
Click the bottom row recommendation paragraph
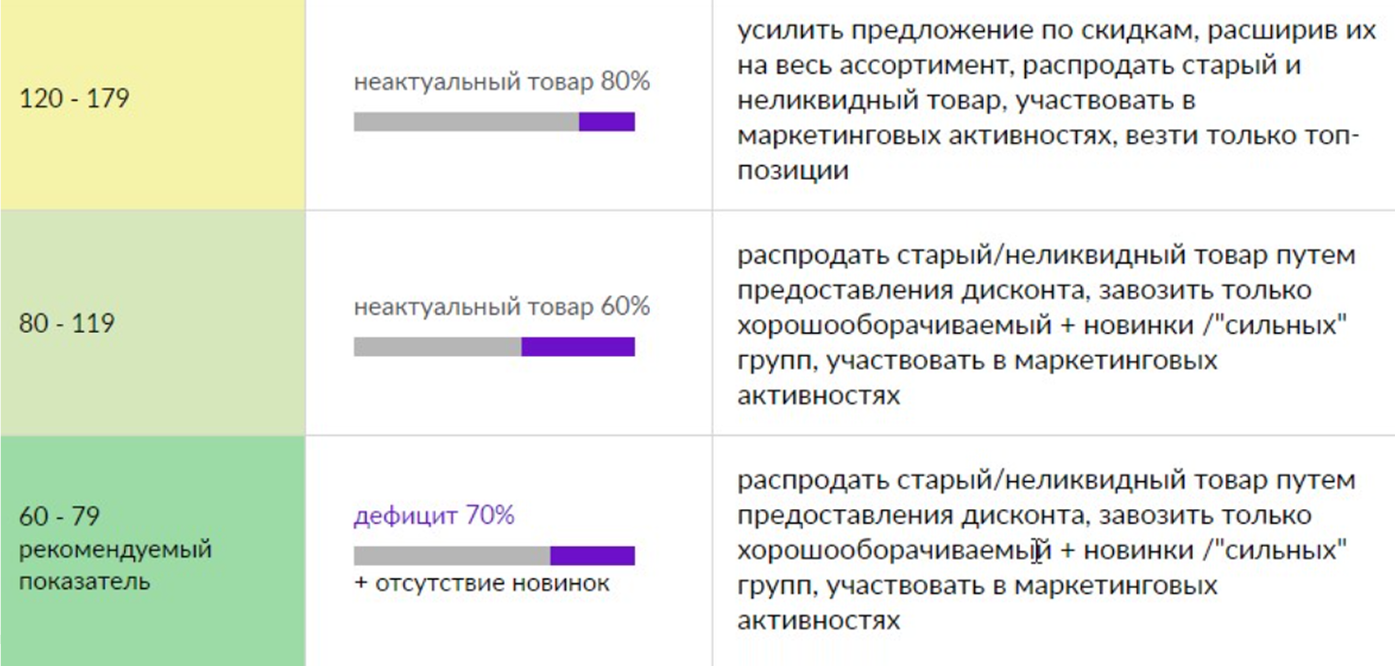click(1046, 551)
